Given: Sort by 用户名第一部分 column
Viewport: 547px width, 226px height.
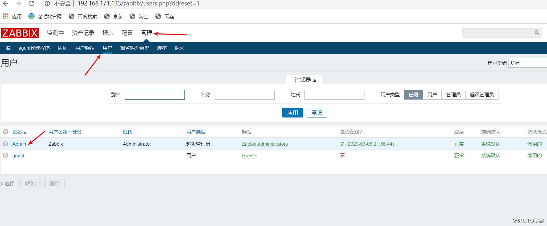Looking at the screenshot, I should click(65, 132).
